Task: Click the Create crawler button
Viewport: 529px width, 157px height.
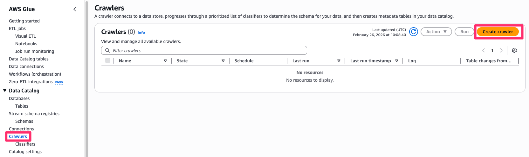Action: click(x=498, y=32)
